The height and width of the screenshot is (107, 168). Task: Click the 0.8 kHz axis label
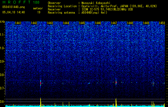(2, 75)
